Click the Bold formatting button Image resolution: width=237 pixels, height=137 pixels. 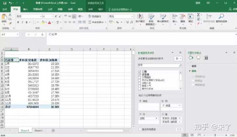tap(18, 22)
